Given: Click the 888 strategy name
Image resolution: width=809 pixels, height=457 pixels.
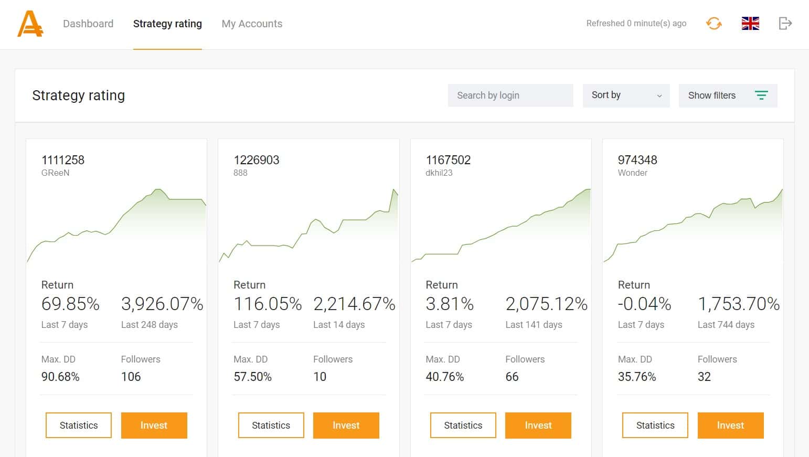Looking at the screenshot, I should (x=240, y=173).
